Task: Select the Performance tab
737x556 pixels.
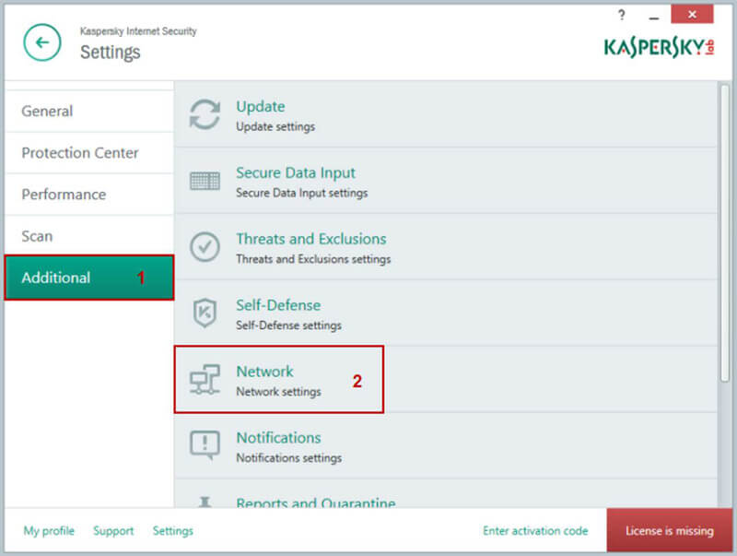Action: tap(89, 195)
